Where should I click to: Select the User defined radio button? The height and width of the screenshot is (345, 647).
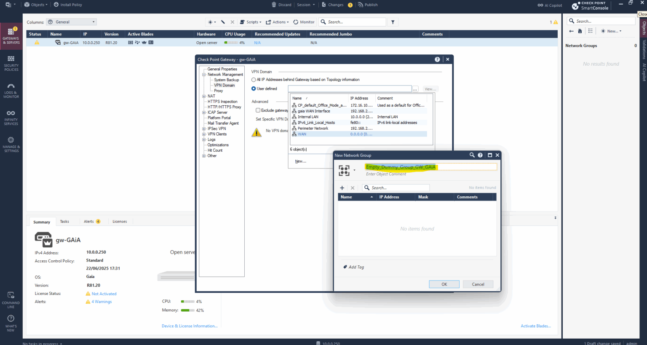(253, 88)
